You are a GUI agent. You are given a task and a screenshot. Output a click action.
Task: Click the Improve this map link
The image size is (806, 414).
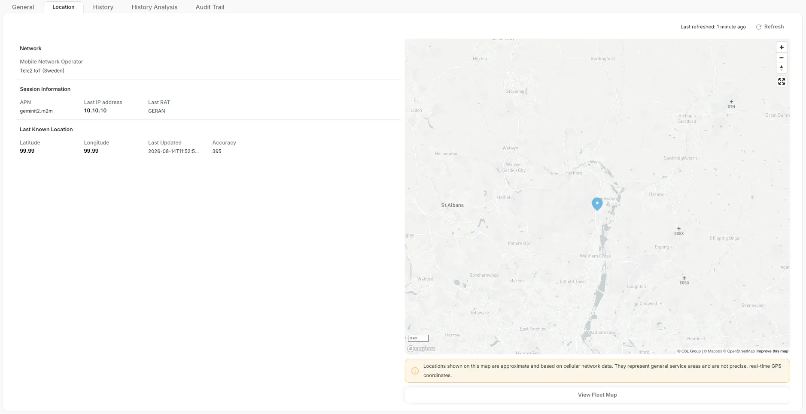(772, 351)
